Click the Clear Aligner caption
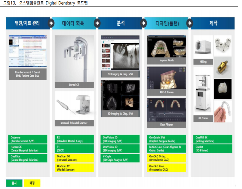The height and width of the screenshot is (189, 242). click(166, 125)
